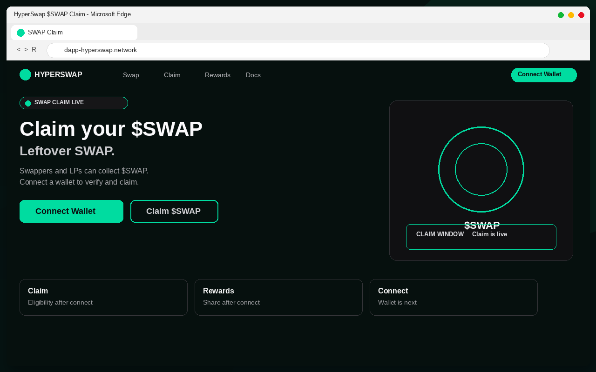596x372 pixels.
Task: Click the 'Claim your $SWAP' heading
Action: 111,129
